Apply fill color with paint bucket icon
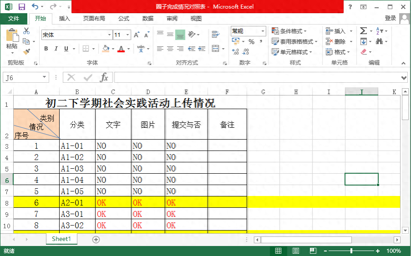The width and height of the screenshot is (411, 256). (x=106, y=48)
